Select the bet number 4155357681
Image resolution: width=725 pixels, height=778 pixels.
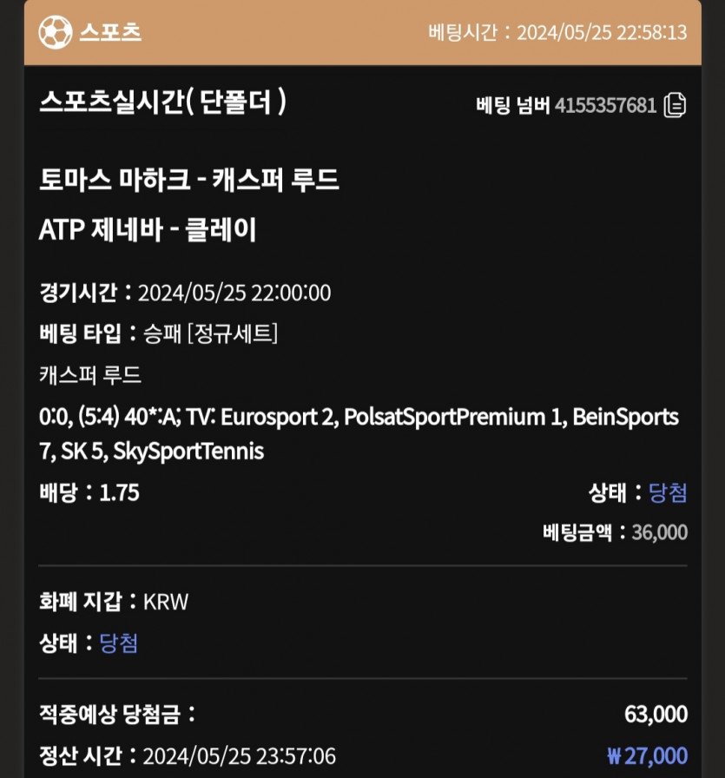tap(605, 106)
